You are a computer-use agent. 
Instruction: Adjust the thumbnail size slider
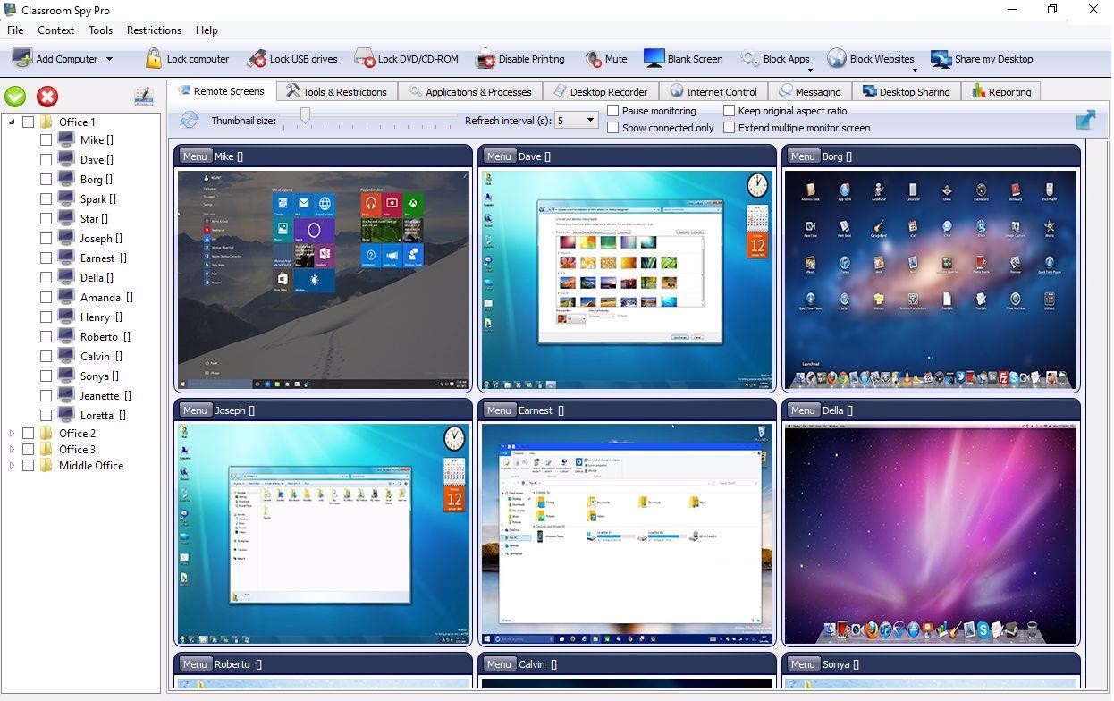point(305,114)
